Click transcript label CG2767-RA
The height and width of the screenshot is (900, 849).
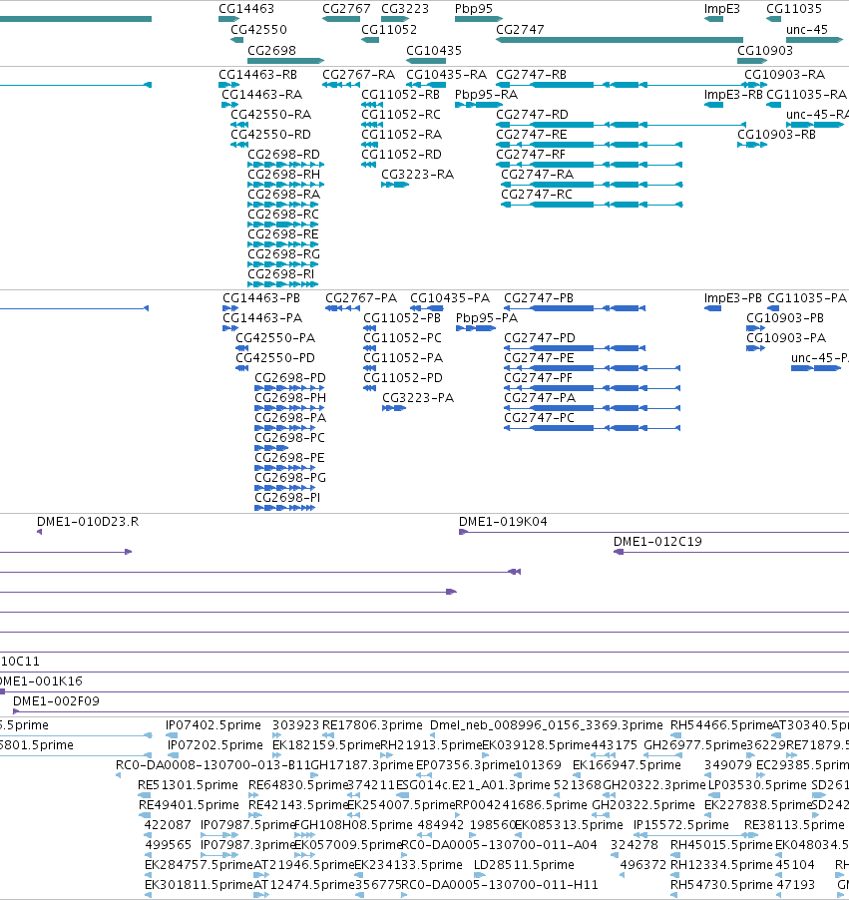[x=358, y=75]
